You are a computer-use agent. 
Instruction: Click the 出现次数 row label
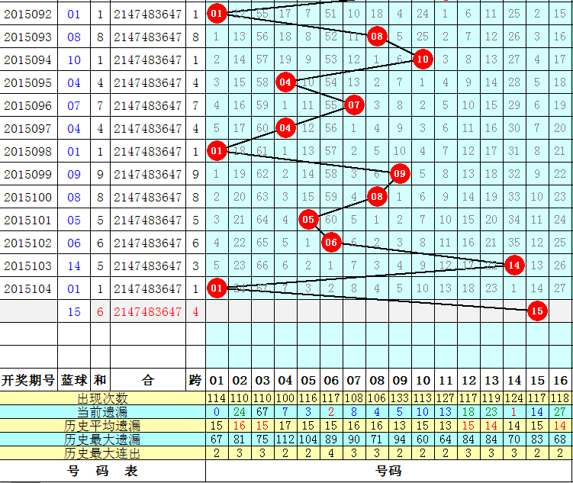point(103,398)
